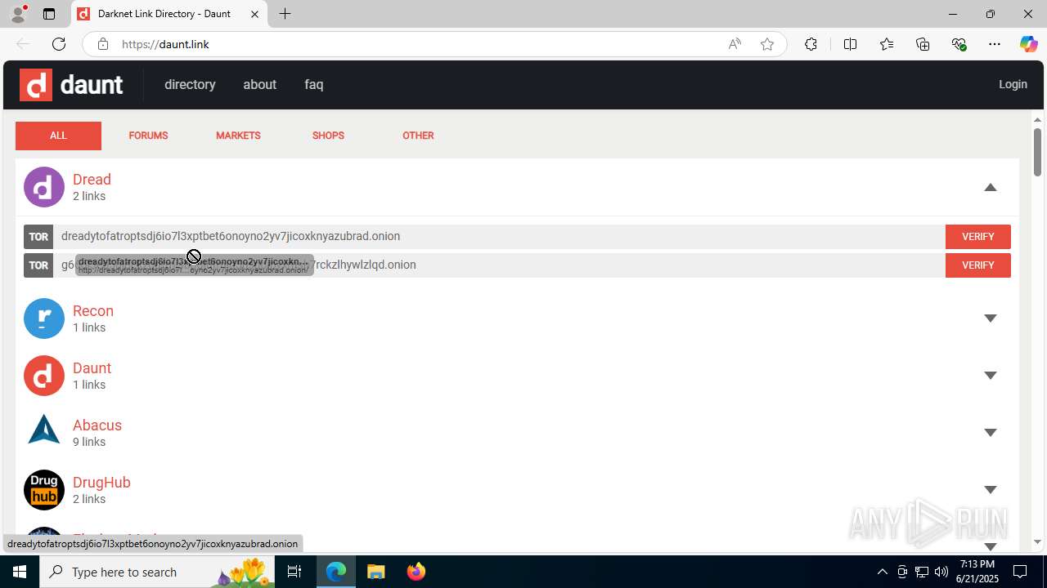Click the page vertical scrollbar thumb
The height and width of the screenshot is (588, 1047).
1037,152
